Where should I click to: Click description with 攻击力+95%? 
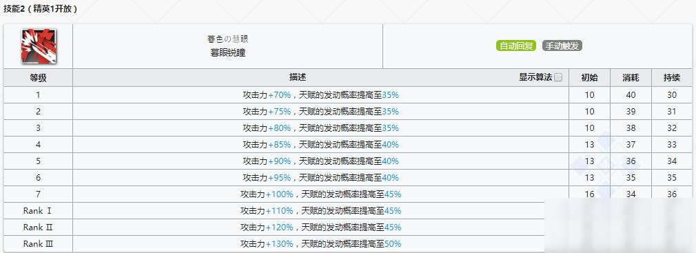(321, 178)
